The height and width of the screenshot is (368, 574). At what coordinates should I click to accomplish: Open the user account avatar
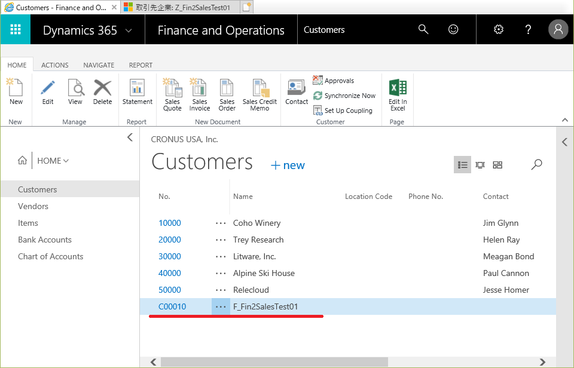tap(558, 29)
